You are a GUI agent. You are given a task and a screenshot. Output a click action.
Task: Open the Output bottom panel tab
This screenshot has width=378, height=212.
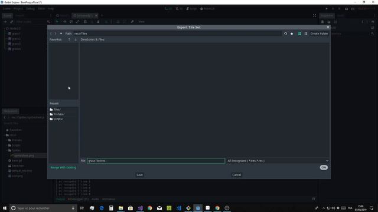60,199
